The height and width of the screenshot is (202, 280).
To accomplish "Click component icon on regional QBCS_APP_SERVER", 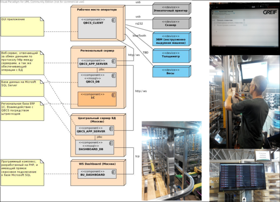I will 113,60.
